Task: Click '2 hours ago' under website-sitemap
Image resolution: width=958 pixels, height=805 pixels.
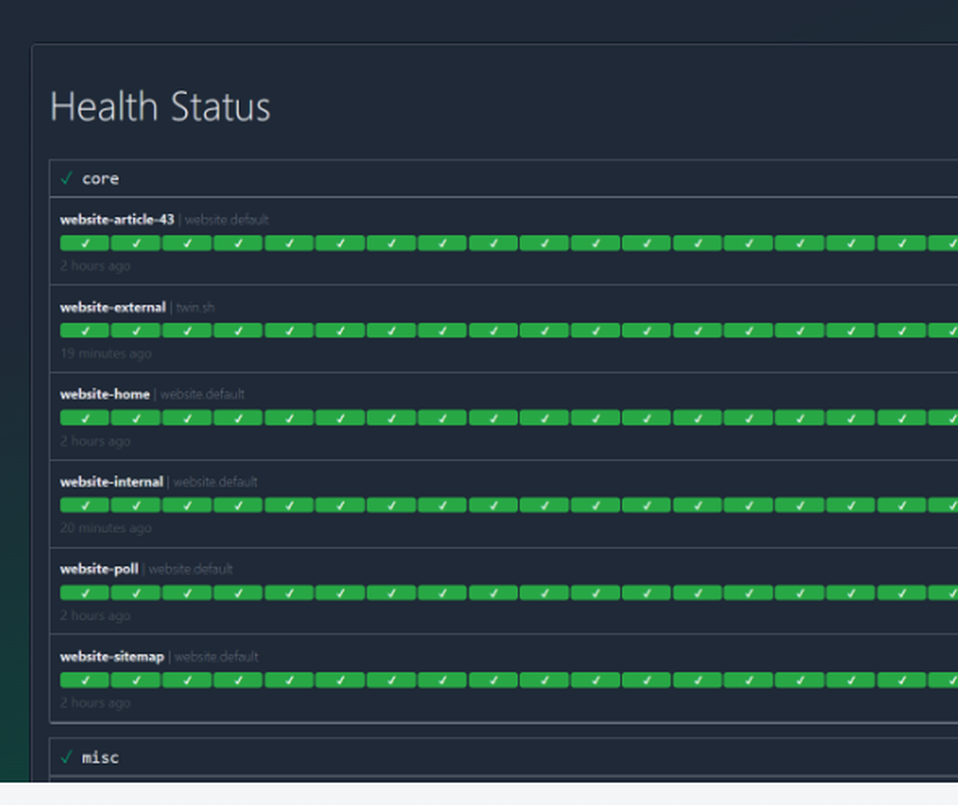Action: point(95,702)
